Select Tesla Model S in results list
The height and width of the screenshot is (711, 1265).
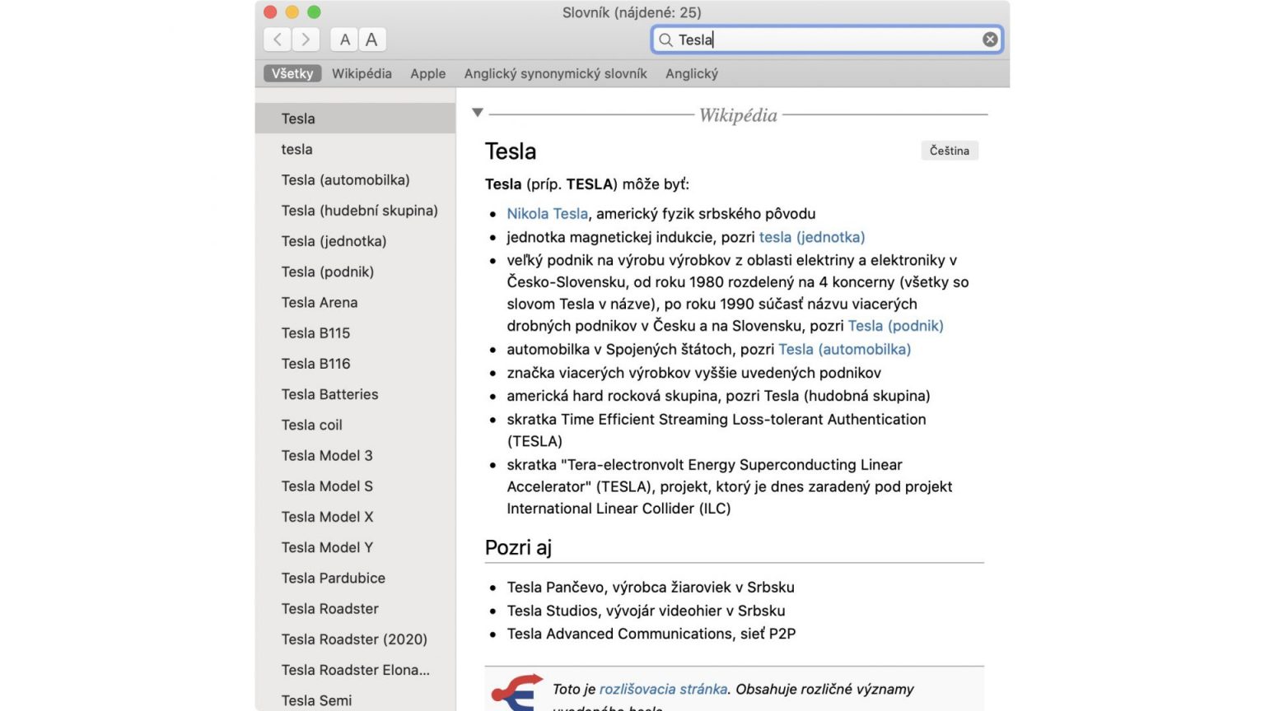click(355, 486)
